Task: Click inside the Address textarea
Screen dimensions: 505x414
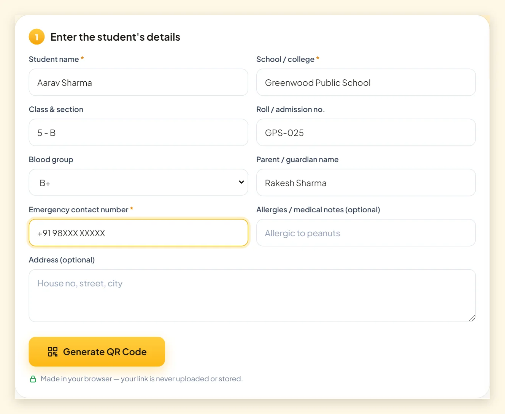Action: pos(252,296)
